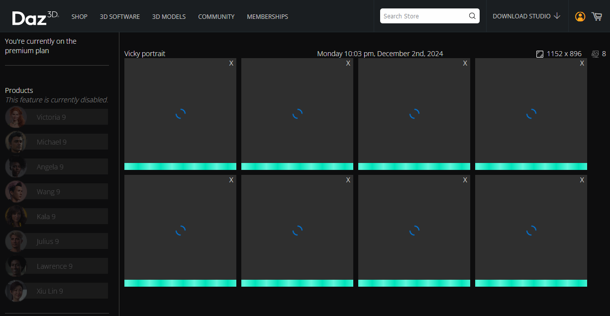610x316 pixels.
Task: Close the first image in top row
Action: pos(231,63)
